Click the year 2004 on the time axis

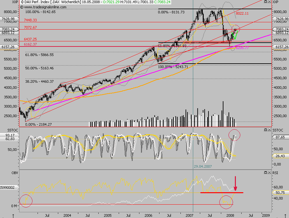[x=67, y=215]
